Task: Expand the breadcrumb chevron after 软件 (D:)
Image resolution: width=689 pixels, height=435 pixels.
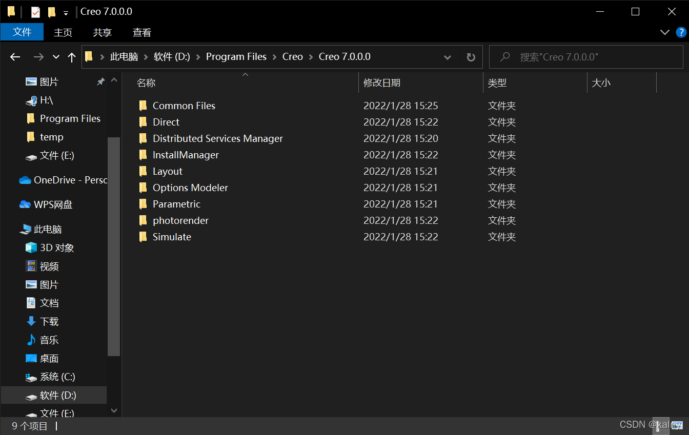Action: tap(198, 57)
